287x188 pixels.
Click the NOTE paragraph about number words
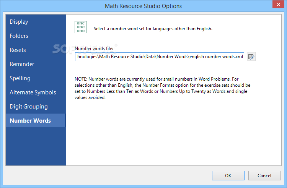click(x=162, y=88)
